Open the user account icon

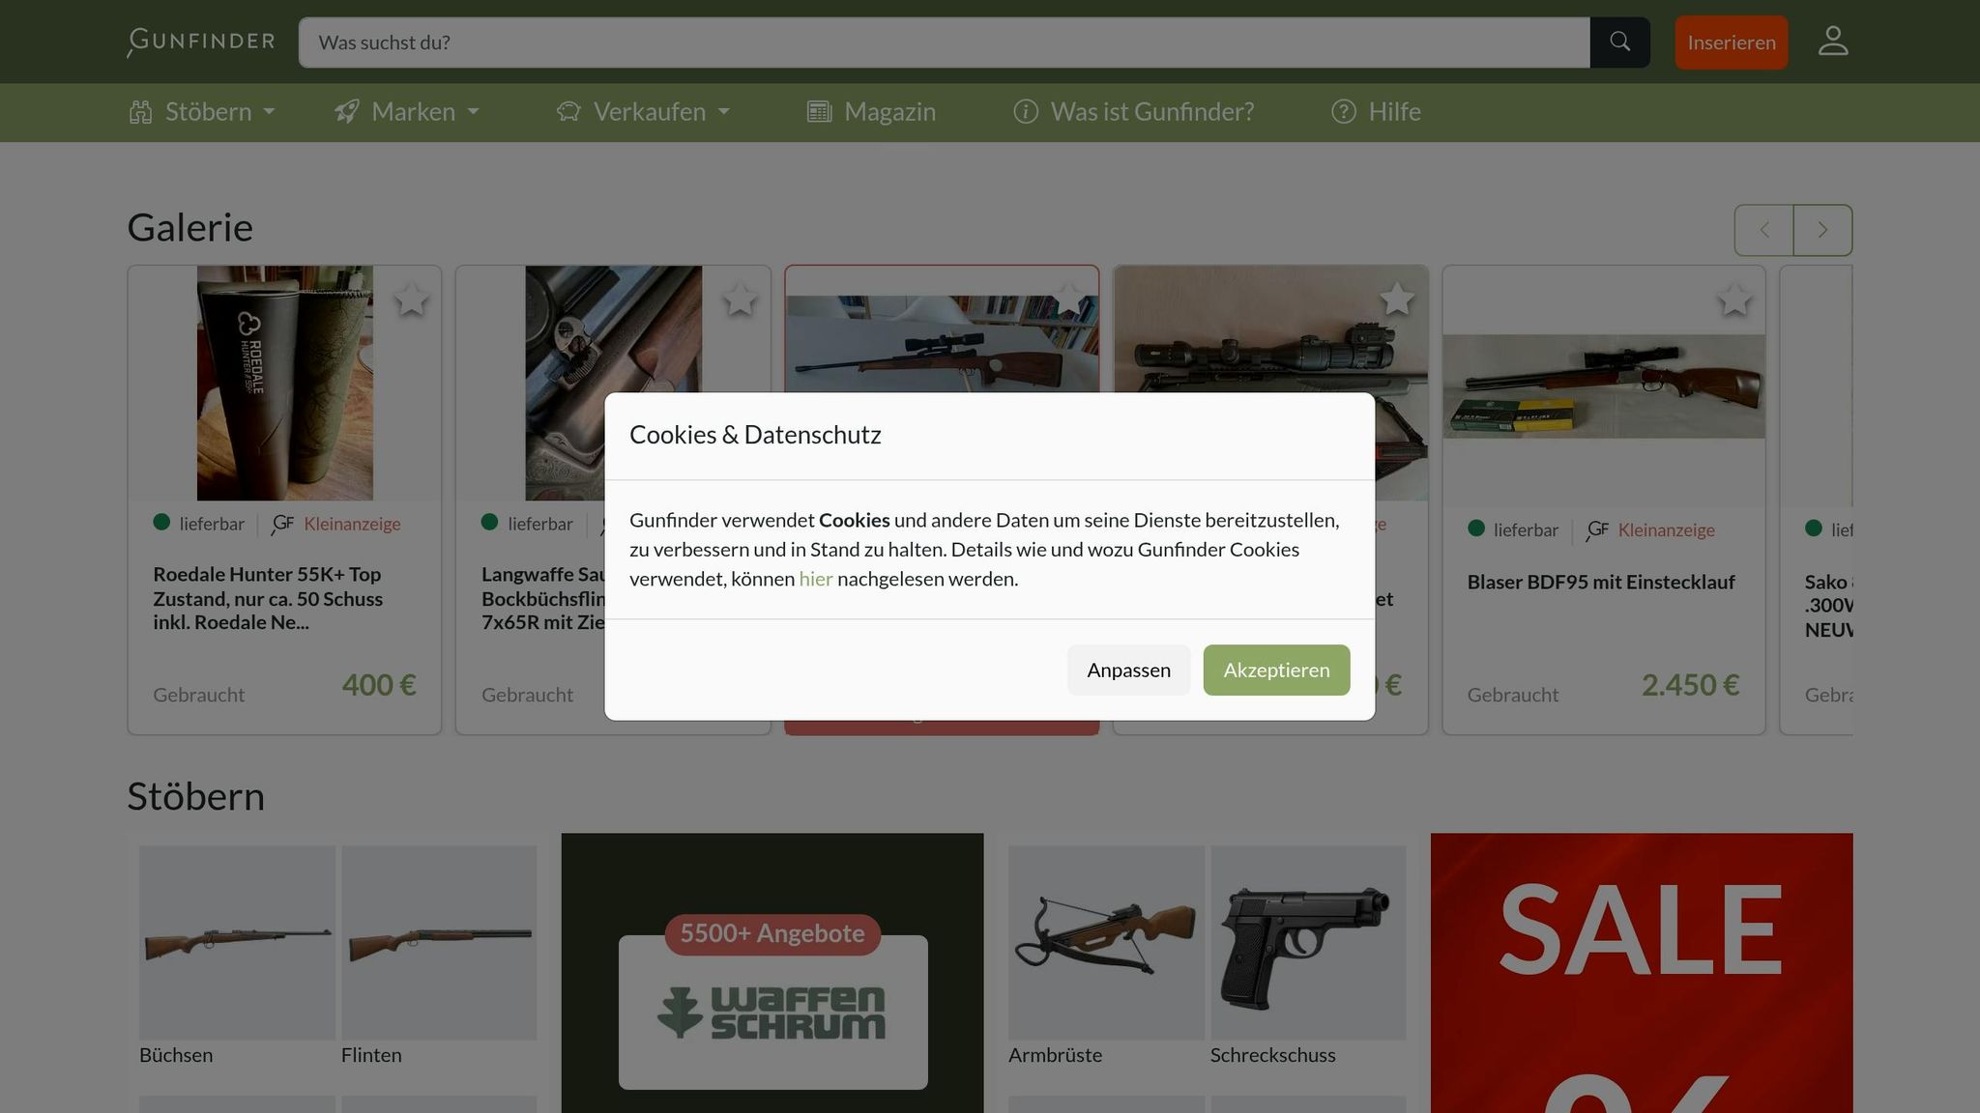1832,40
